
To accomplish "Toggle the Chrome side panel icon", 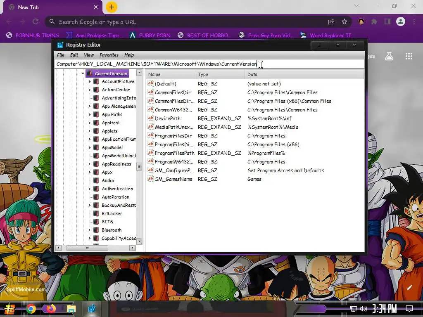I will 387,22.
